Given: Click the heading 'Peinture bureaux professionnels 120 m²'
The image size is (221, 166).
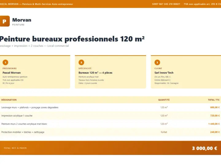Looking at the screenshot, I should (72, 39).
